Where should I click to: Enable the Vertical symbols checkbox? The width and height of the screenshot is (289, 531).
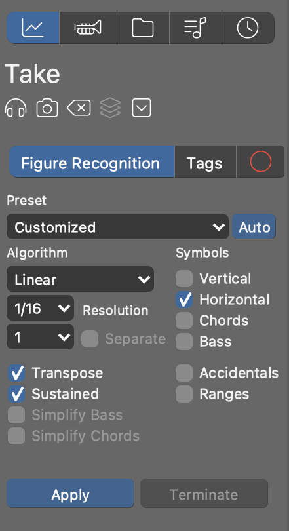pos(184,279)
